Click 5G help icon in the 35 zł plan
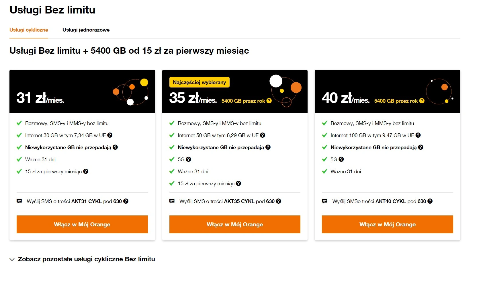Viewport: 485px width, 286px height. [x=188, y=159]
